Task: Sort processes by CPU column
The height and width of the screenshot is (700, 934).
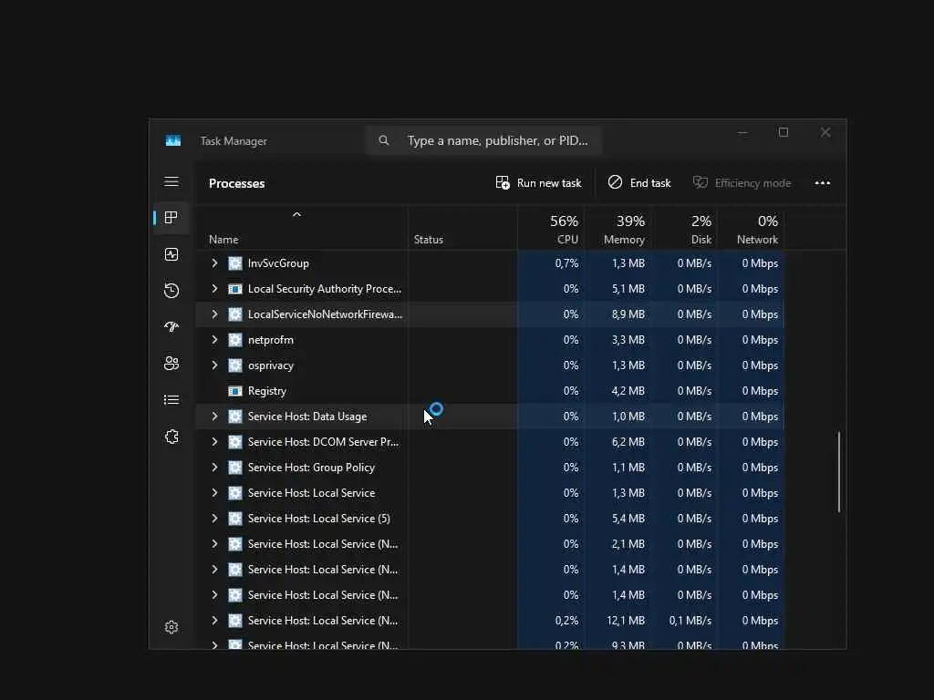Action: point(551,229)
